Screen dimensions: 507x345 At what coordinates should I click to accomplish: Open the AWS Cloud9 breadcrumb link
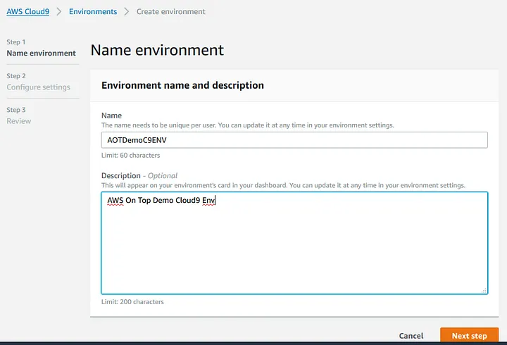click(27, 12)
